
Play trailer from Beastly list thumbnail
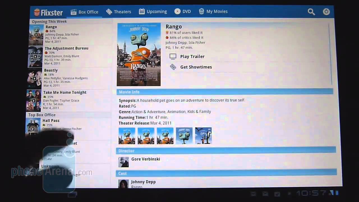click(34, 79)
